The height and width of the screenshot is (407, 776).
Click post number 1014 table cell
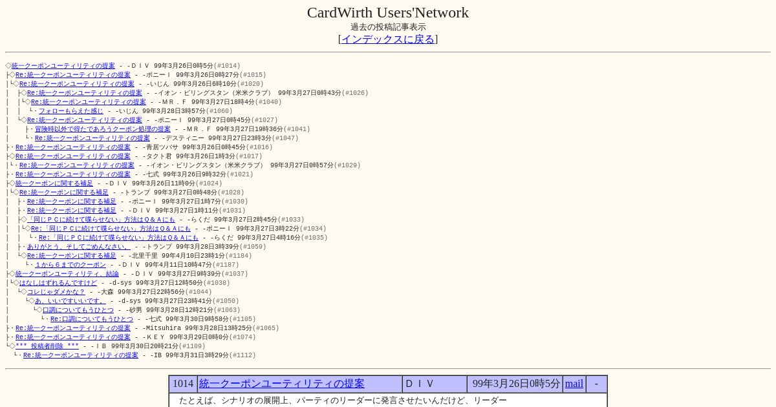(x=183, y=384)
